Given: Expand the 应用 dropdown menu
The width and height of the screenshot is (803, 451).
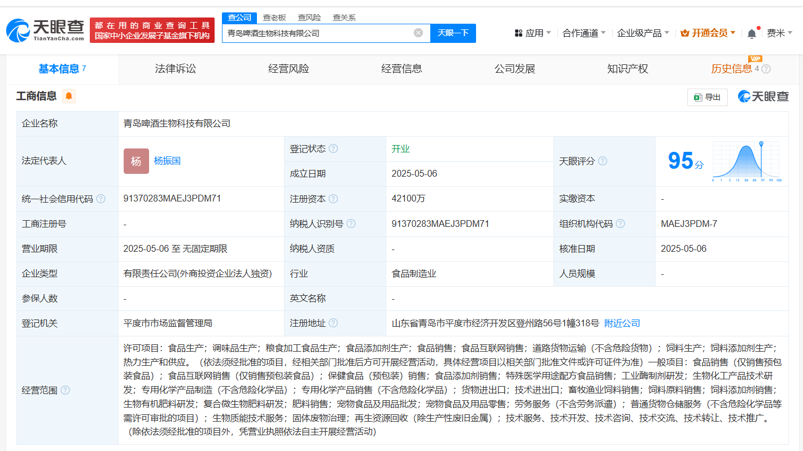Looking at the screenshot, I should click(533, 33).
